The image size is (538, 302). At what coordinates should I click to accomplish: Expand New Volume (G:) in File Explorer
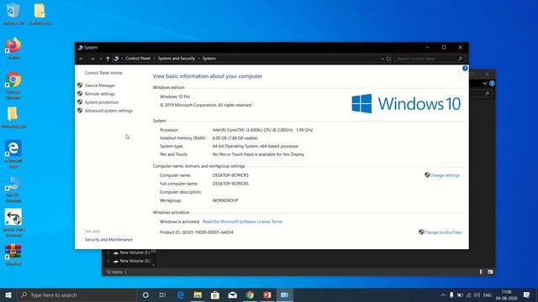[108, 261]
